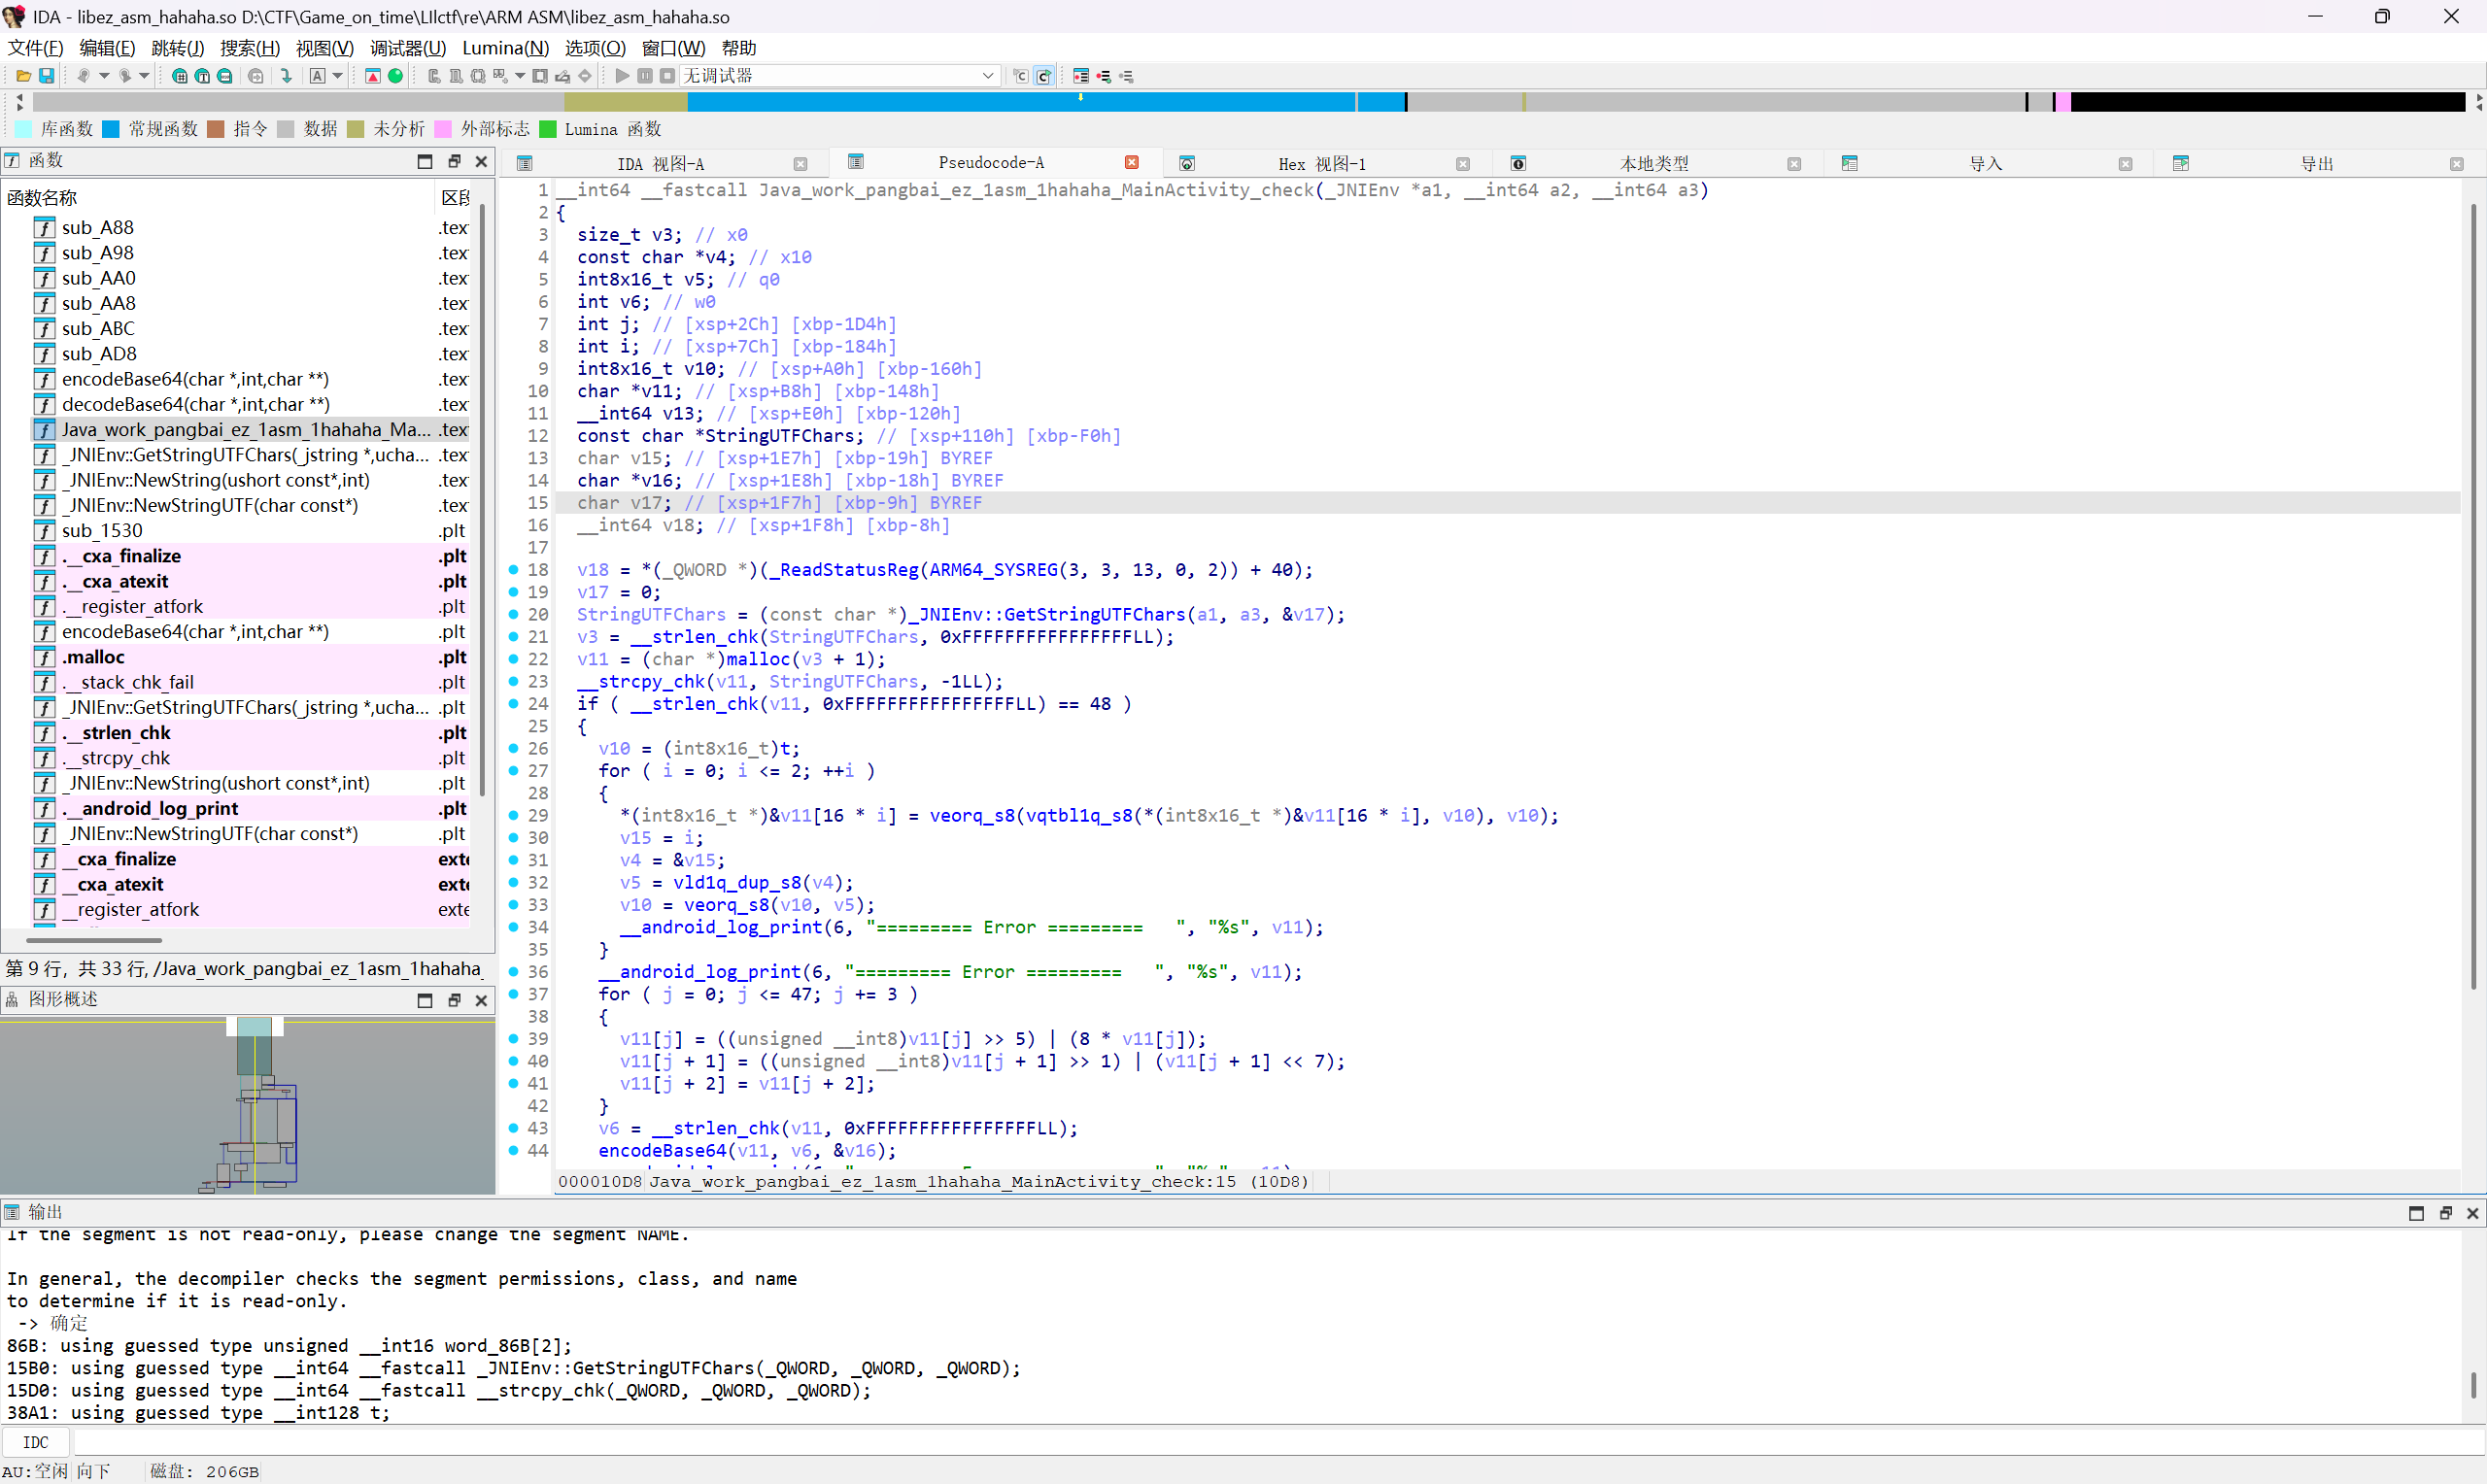2487x1484 pixels.
Task: Select encodeBase64 function in the list
Action: pyautogui.click(x=195, y=379)
